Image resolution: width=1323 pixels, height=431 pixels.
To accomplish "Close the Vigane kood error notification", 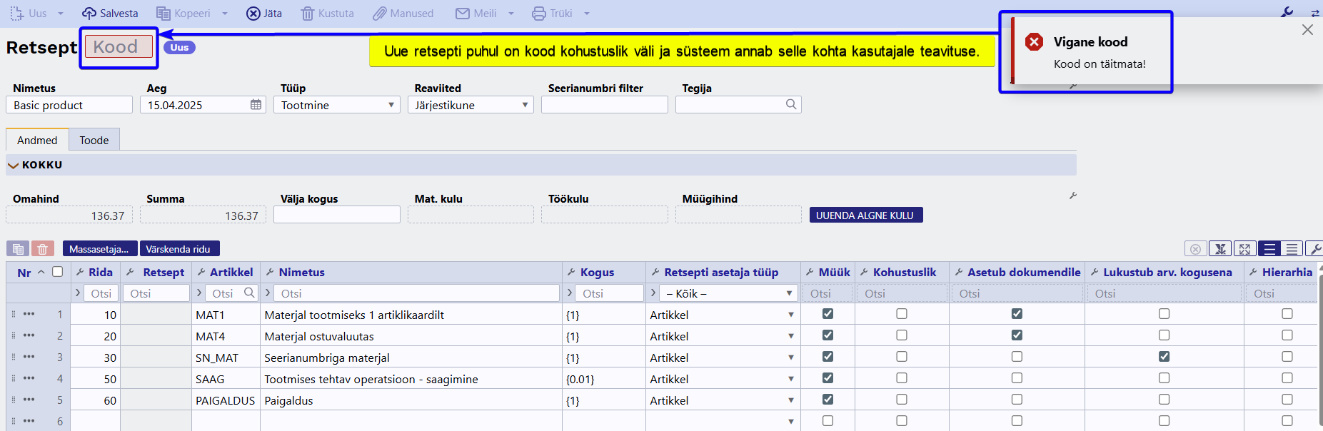I will tap(1307, 30).
